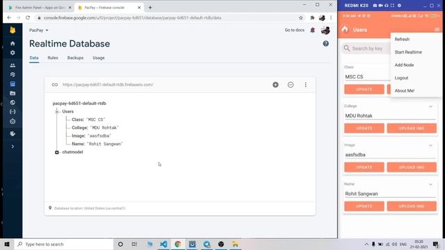This screenshot has height=250, width=445.
Task: Expand the Image card chevron
Action: pyautogui.click(x=430, y=145)
